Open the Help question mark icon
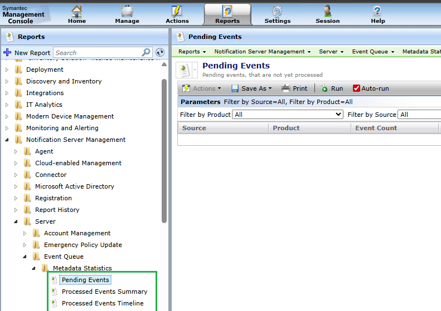Viewport: 441px width, 311px height. (x=377, y=11)
